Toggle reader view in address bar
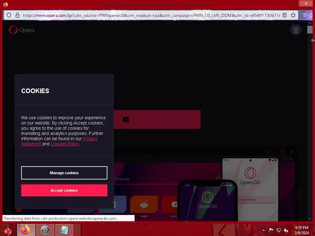Screen dimensions: 315x236 (x=285, y=15)
